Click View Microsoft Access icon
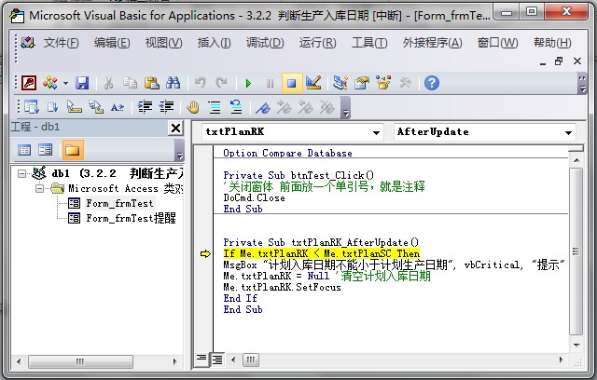 (29, 83)
